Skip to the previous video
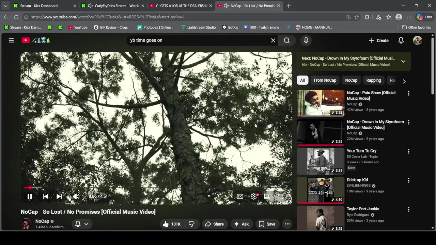Image resolution: width=436 pixels, height=245 pixels. pyautogui.click(x=45, y=196)
